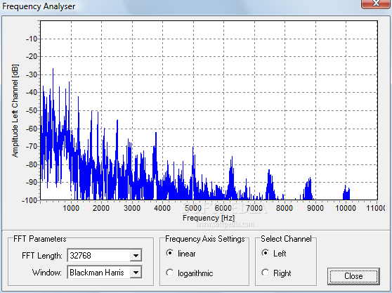The height and width of the screenshot is (293, 392).
Task: Click the '-50' amplitude axis tick label
Action: pos(32,110)
